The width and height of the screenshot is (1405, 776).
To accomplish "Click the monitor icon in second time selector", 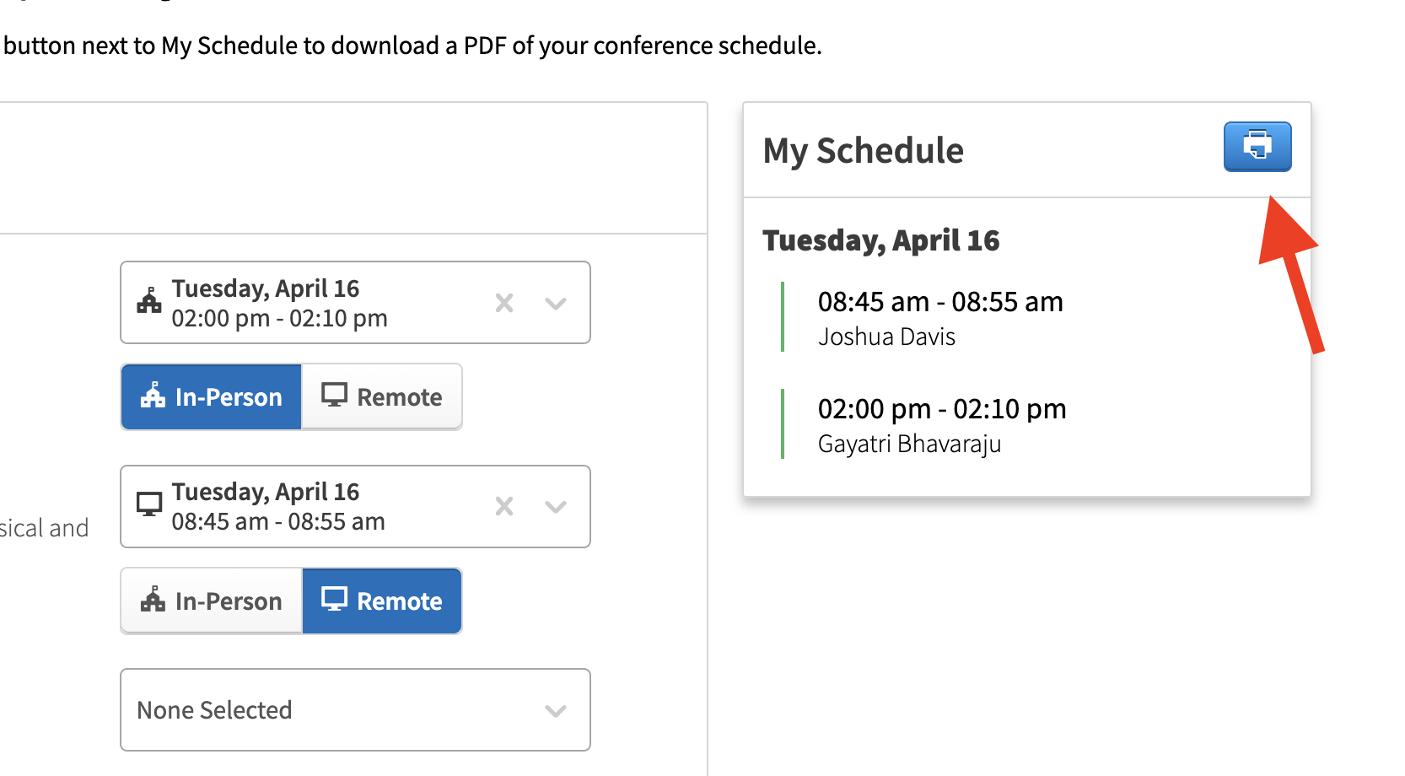I will tap(149, 504).
